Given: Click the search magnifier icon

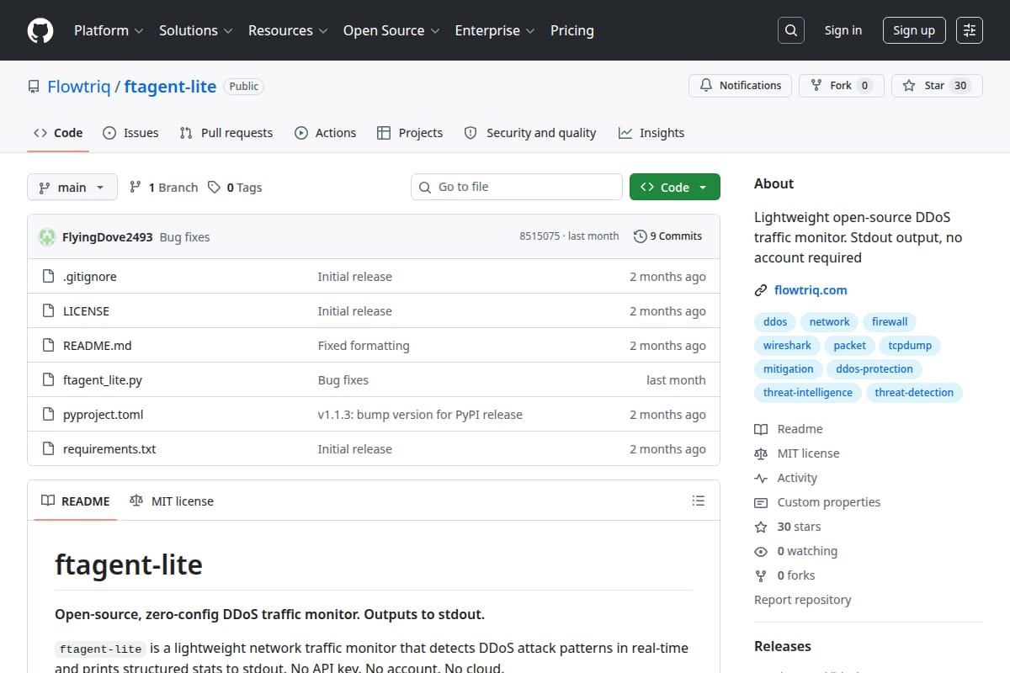Looking at the screenshot, I should 790,30.
